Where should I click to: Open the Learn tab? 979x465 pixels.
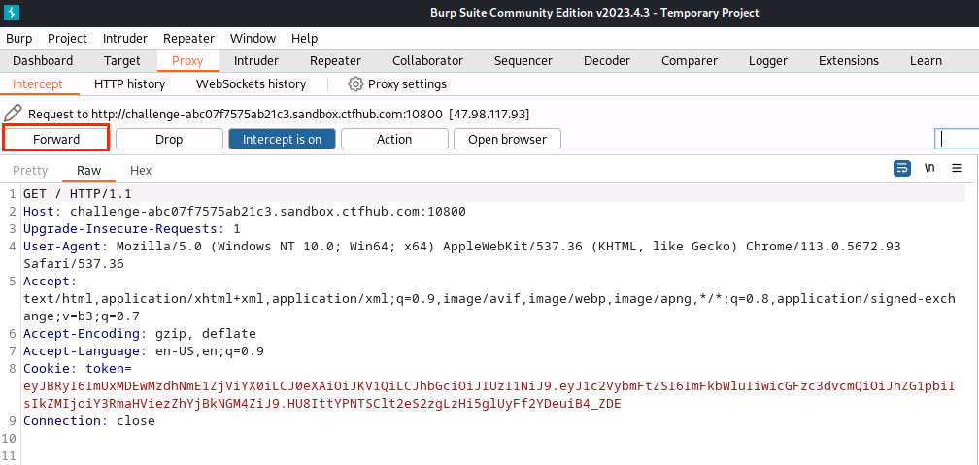(x=926, y=60)
